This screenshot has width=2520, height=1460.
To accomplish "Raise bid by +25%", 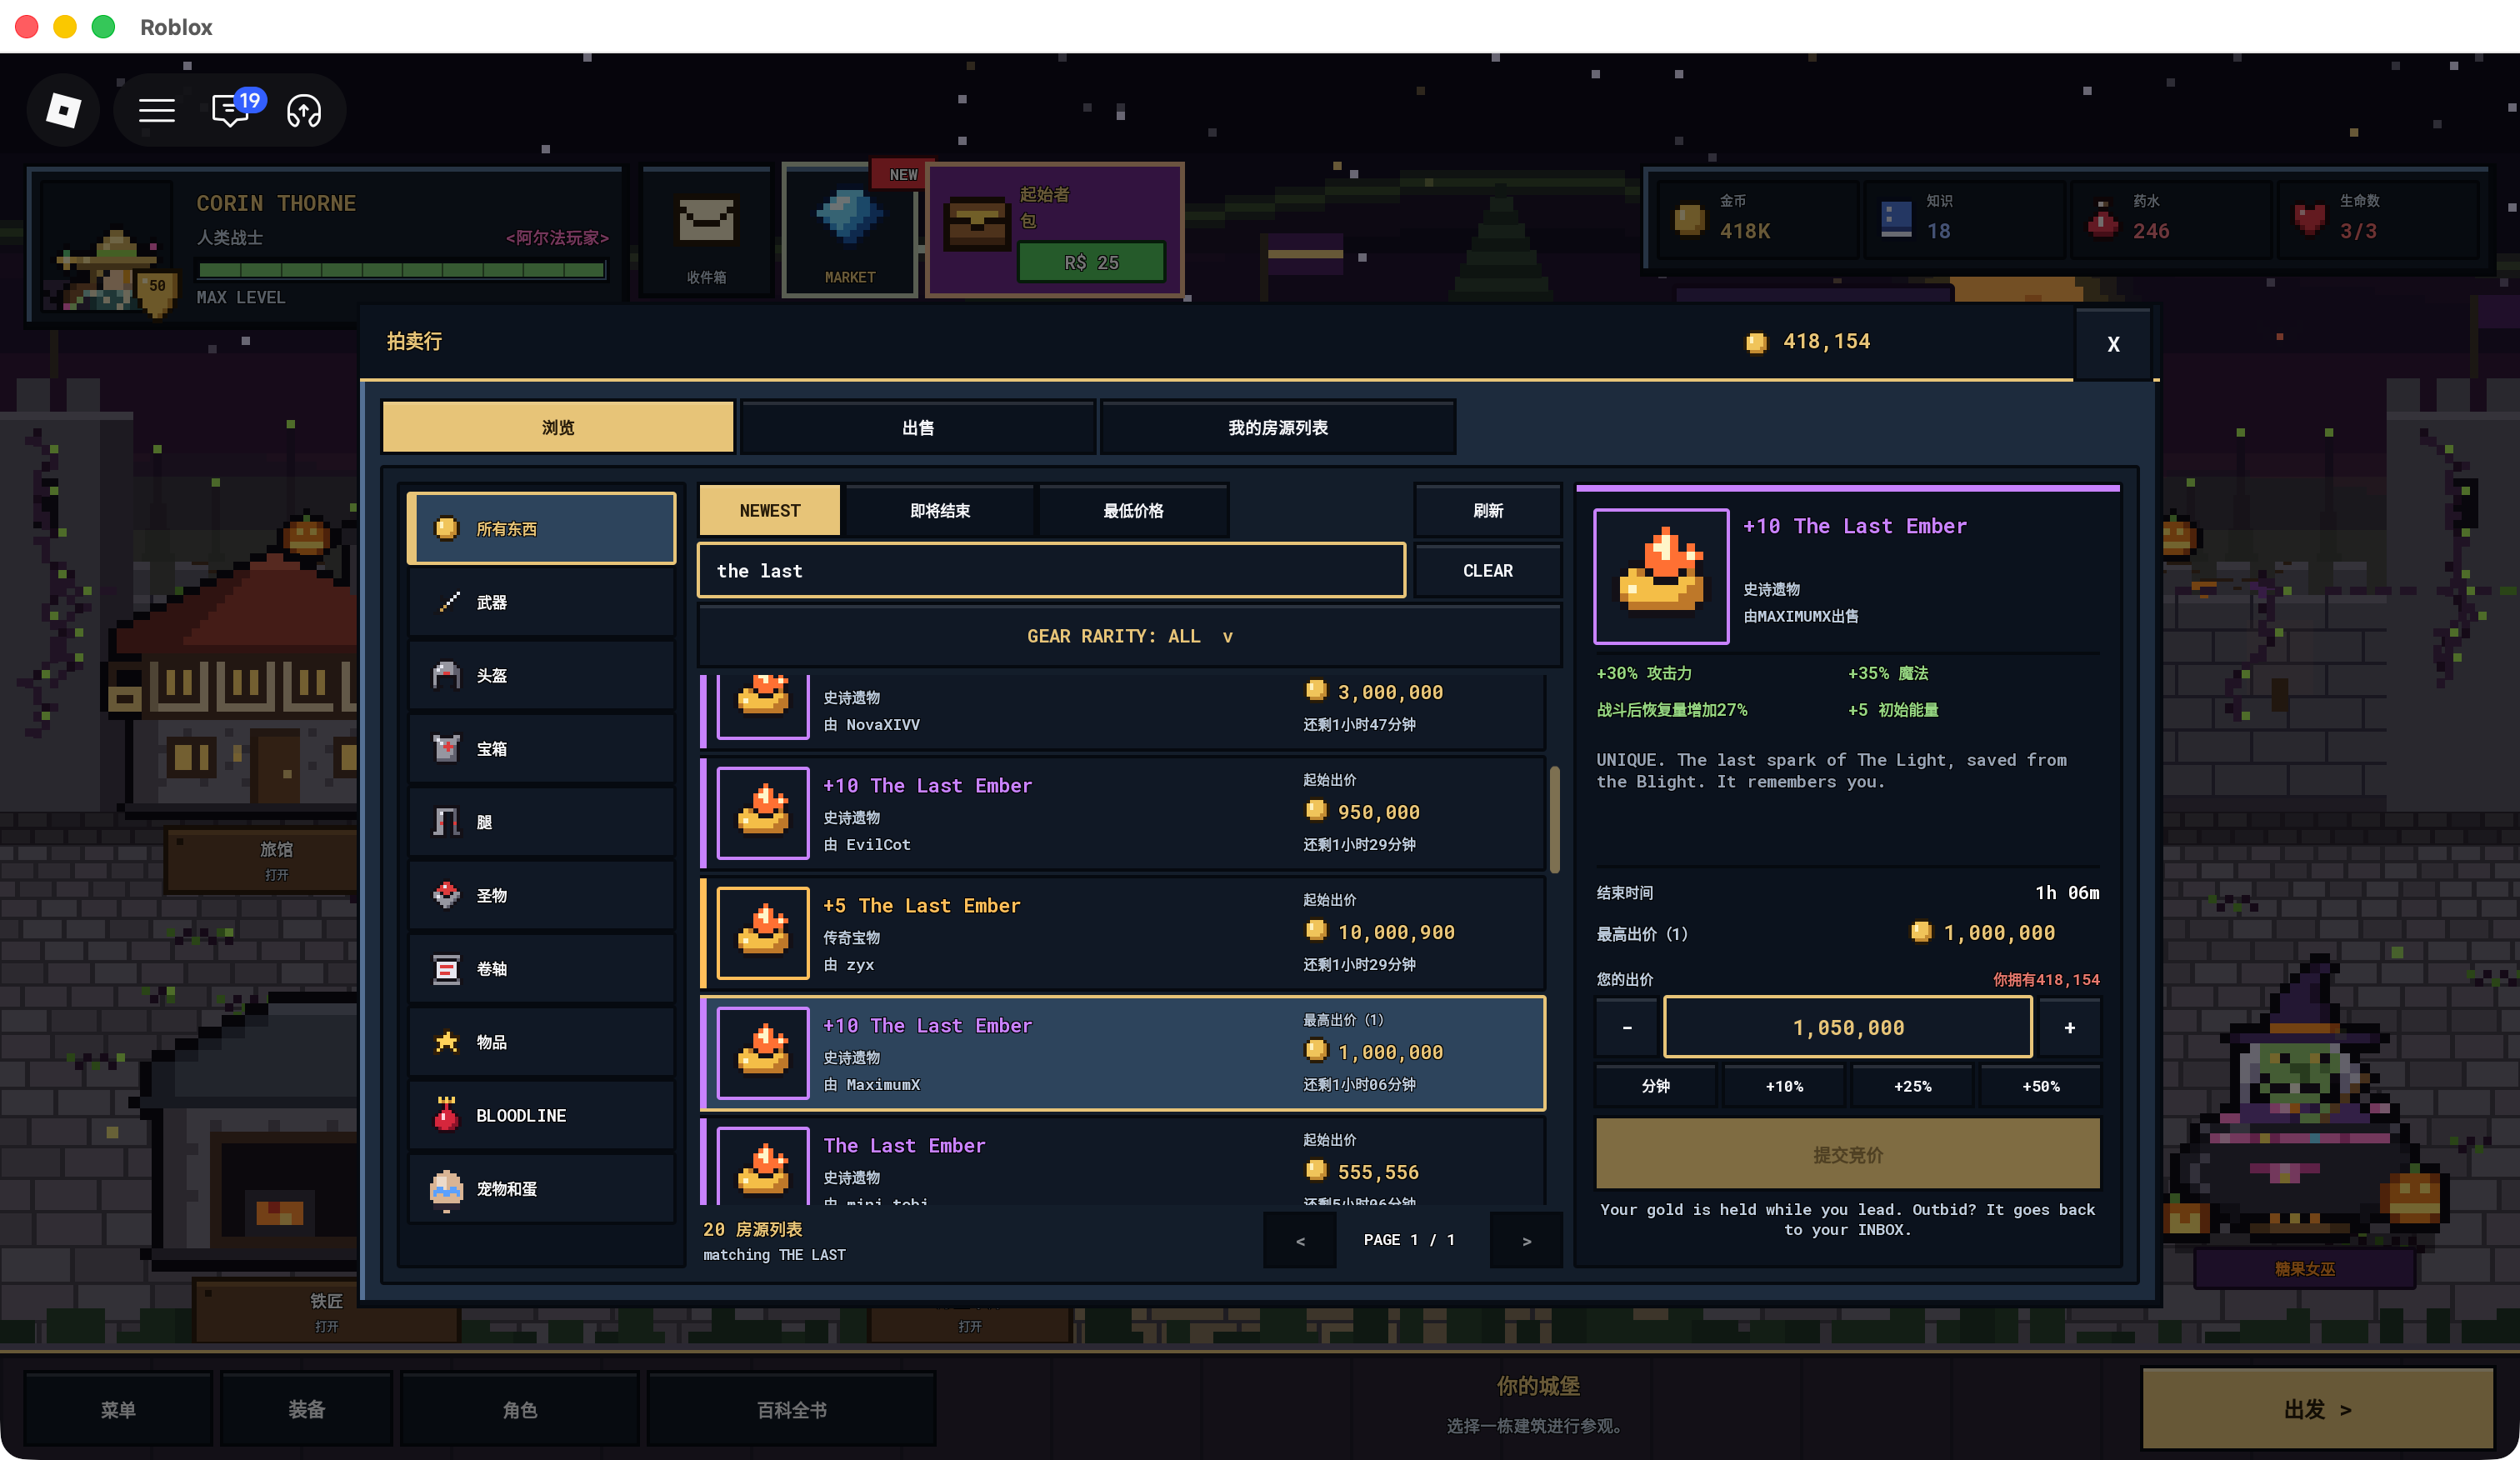I will coord(1912,1086).
